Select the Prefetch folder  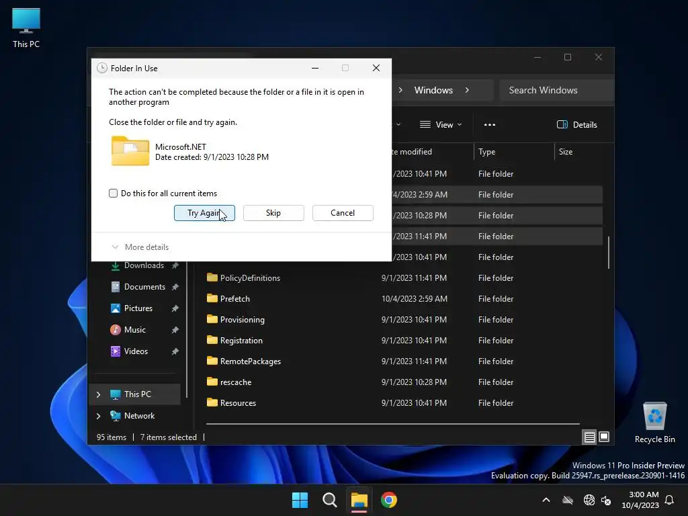point(234,299)
